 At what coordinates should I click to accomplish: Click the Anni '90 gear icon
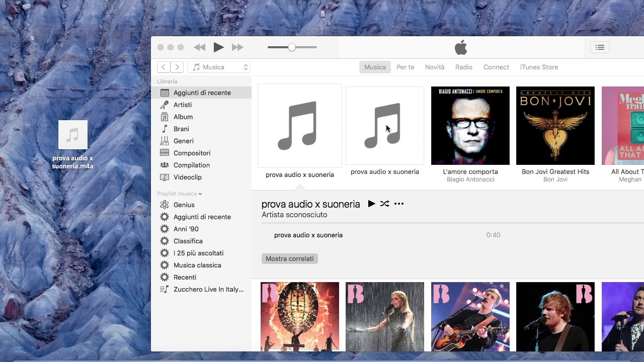pos(164,229)
